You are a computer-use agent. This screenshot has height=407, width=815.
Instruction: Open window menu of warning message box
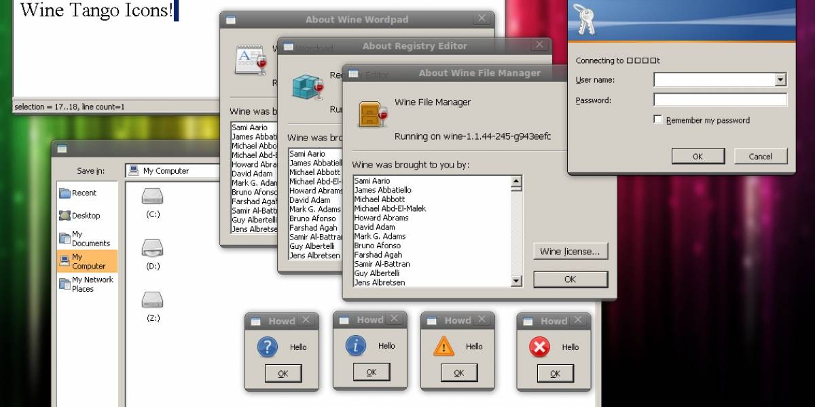(432, 320)
